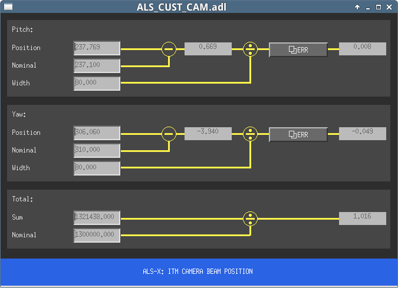Click the Total division circle icon
The width and height of the screenshot is (398, 288).
(x=250, y=219)
